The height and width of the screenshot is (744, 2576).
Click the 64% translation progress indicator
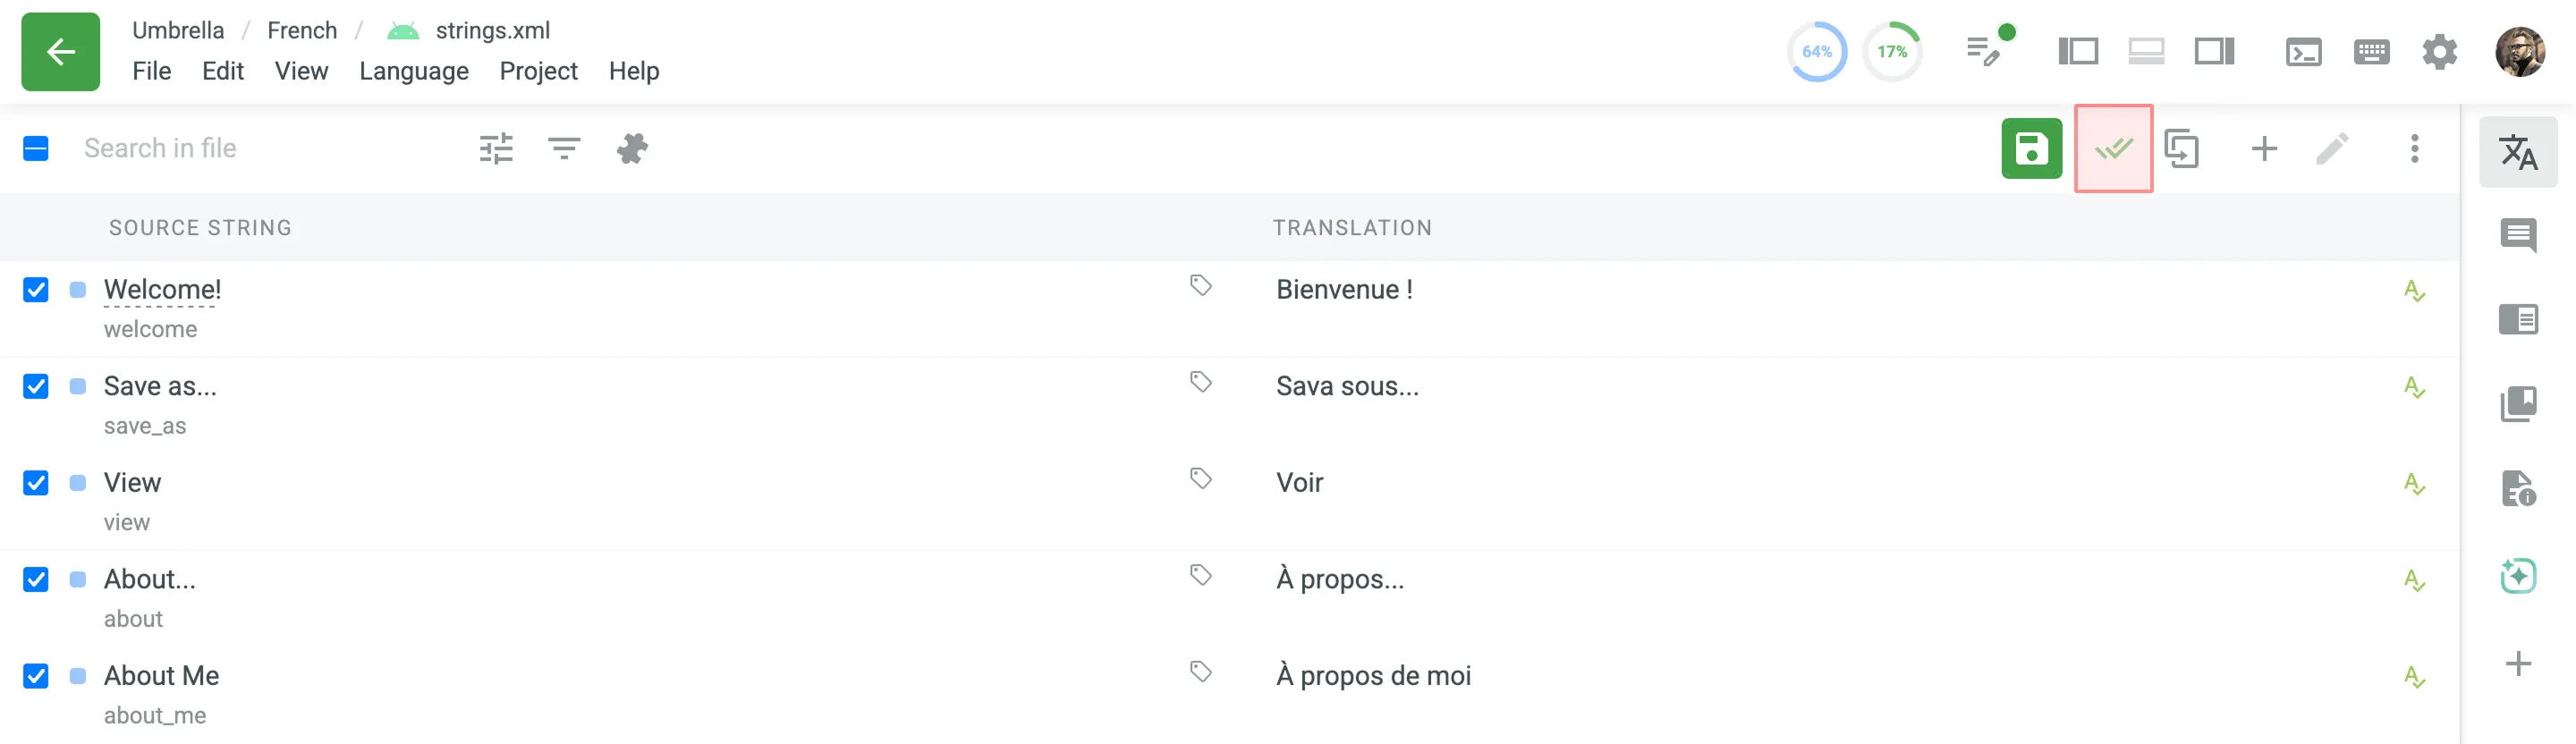pyautogui.click(x=1816, y=52)
